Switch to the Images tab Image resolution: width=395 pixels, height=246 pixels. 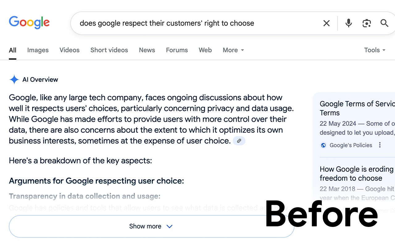(38, 50)
